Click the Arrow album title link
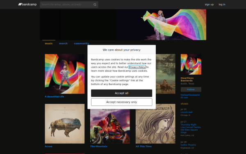The height and width of the screenshot is (154, 246). (x=48, y=146)
